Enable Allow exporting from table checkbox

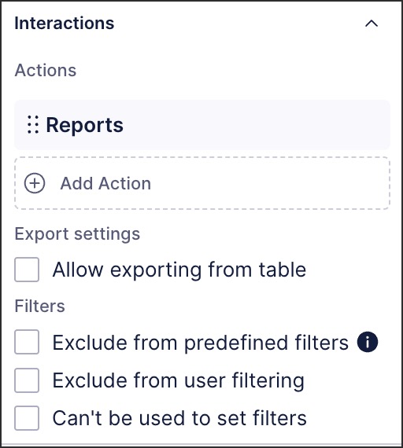27,270
